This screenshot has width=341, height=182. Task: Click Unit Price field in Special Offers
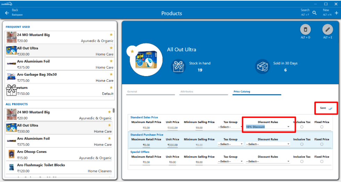click(172, 162)
